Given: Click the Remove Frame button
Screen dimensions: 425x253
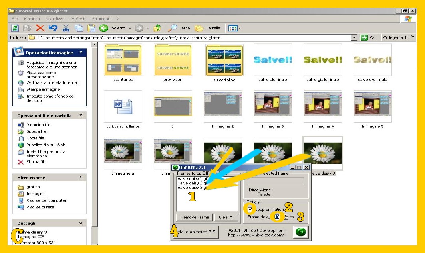Looking at the screenshot, I should click(x=194, y=217).
